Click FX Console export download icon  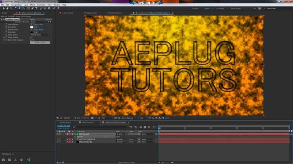click(x=15, y=160)
